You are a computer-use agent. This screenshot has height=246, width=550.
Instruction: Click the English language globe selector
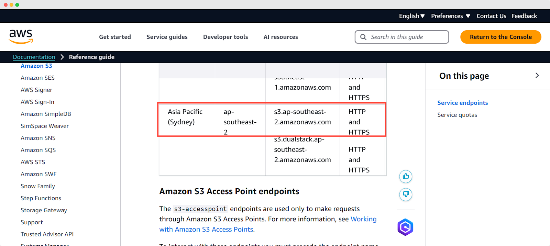[409, 16]
